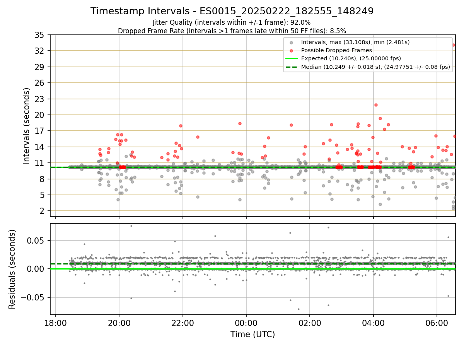This screenshot has height=348, width=464.
Task: Click legend entry "Intervals, max (33.108s), min (2.481s)"
Action: click(x=355, y=42)
